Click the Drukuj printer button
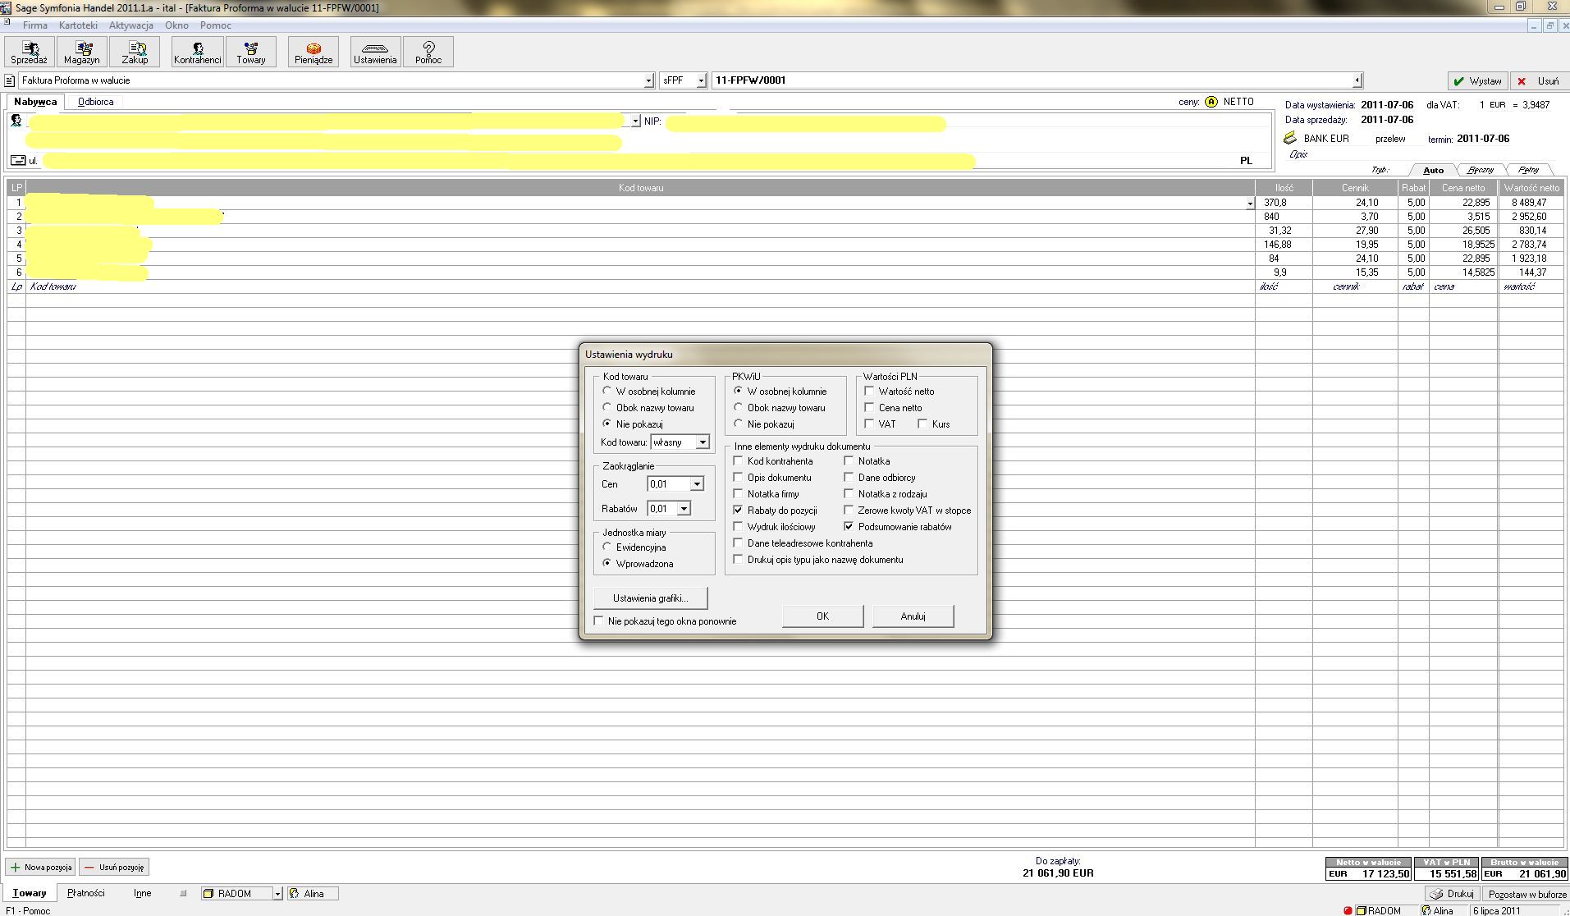The height and width of the screenshot is (916, 1570). point(1452,894)
